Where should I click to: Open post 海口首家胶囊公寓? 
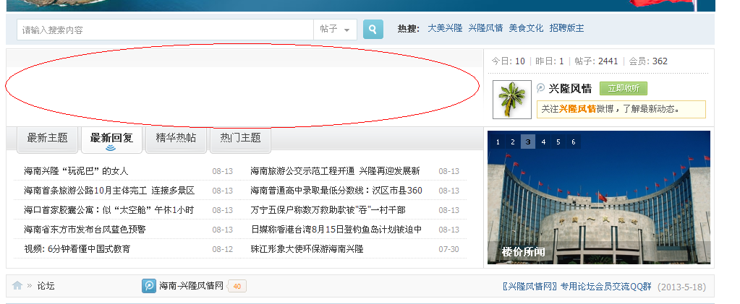[109, 209]
